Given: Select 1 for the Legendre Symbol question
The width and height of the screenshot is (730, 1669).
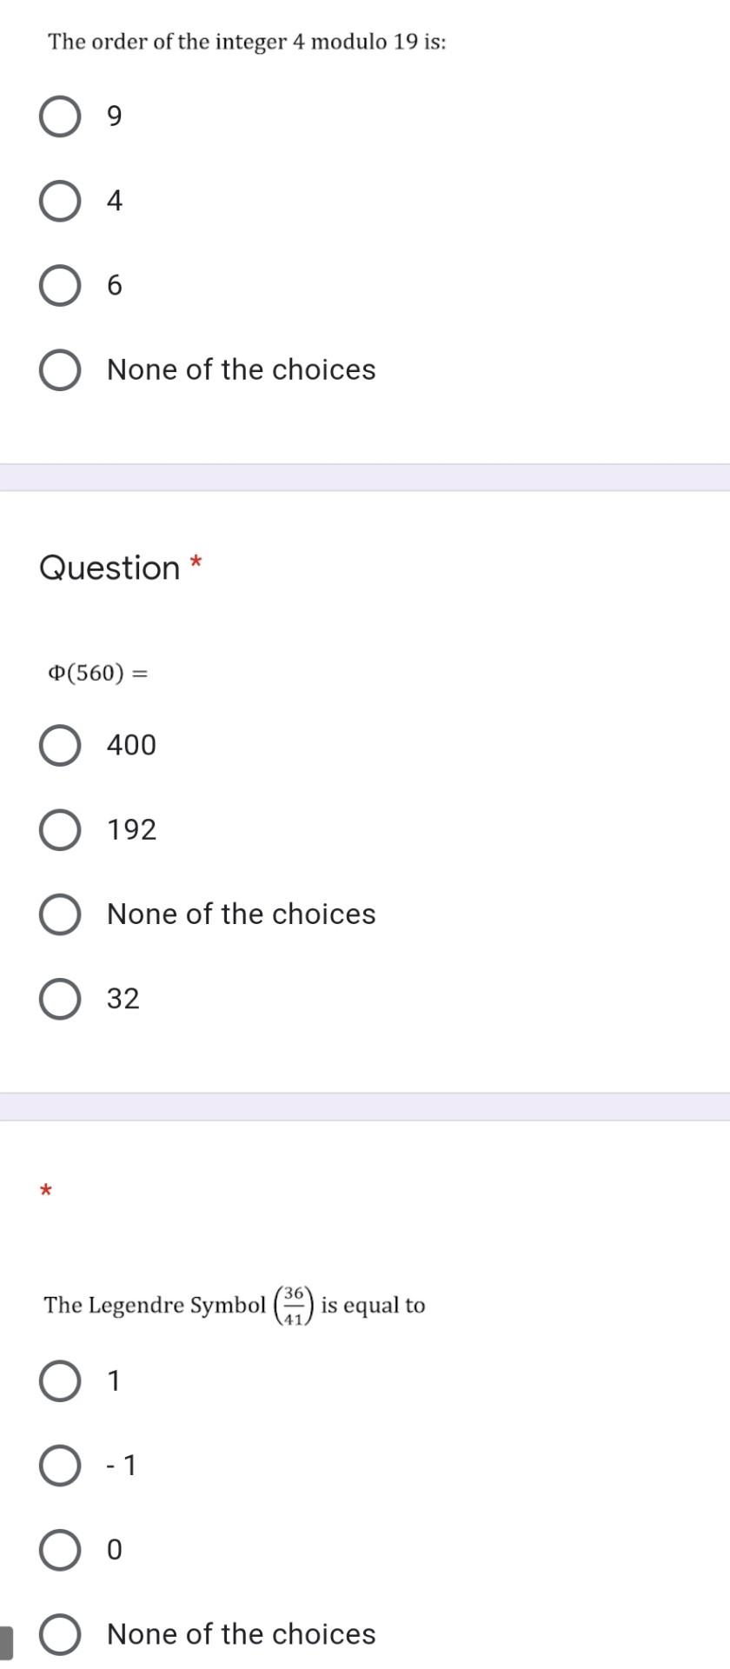Looking at the screenshot, I should (x=58, y=1380).
